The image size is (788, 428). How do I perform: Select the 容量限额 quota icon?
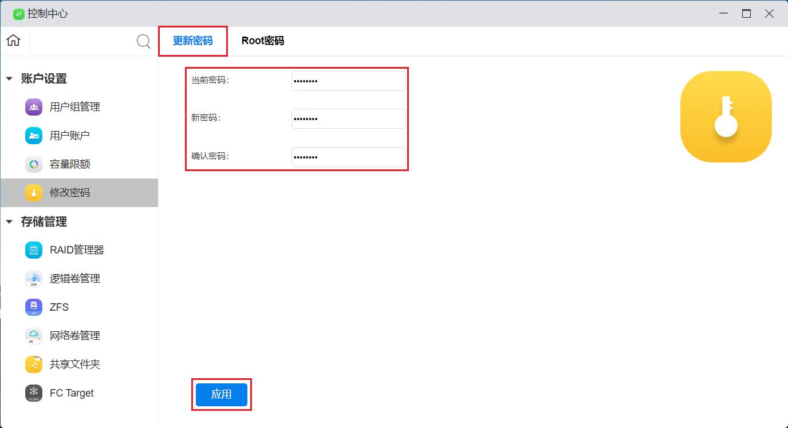coord(34,164)
